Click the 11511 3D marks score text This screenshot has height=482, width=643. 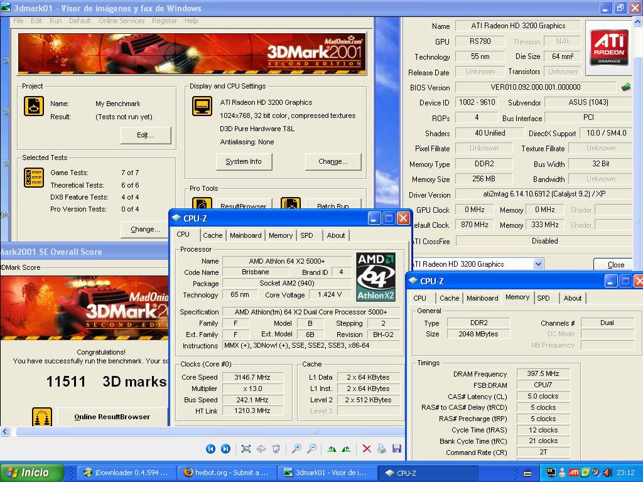(106, 382)
